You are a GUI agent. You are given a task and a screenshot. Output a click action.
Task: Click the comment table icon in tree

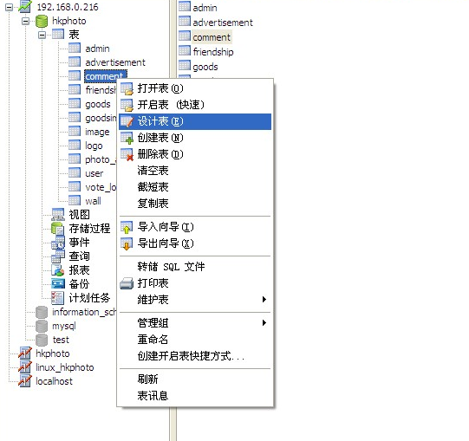tap(75, 75)
